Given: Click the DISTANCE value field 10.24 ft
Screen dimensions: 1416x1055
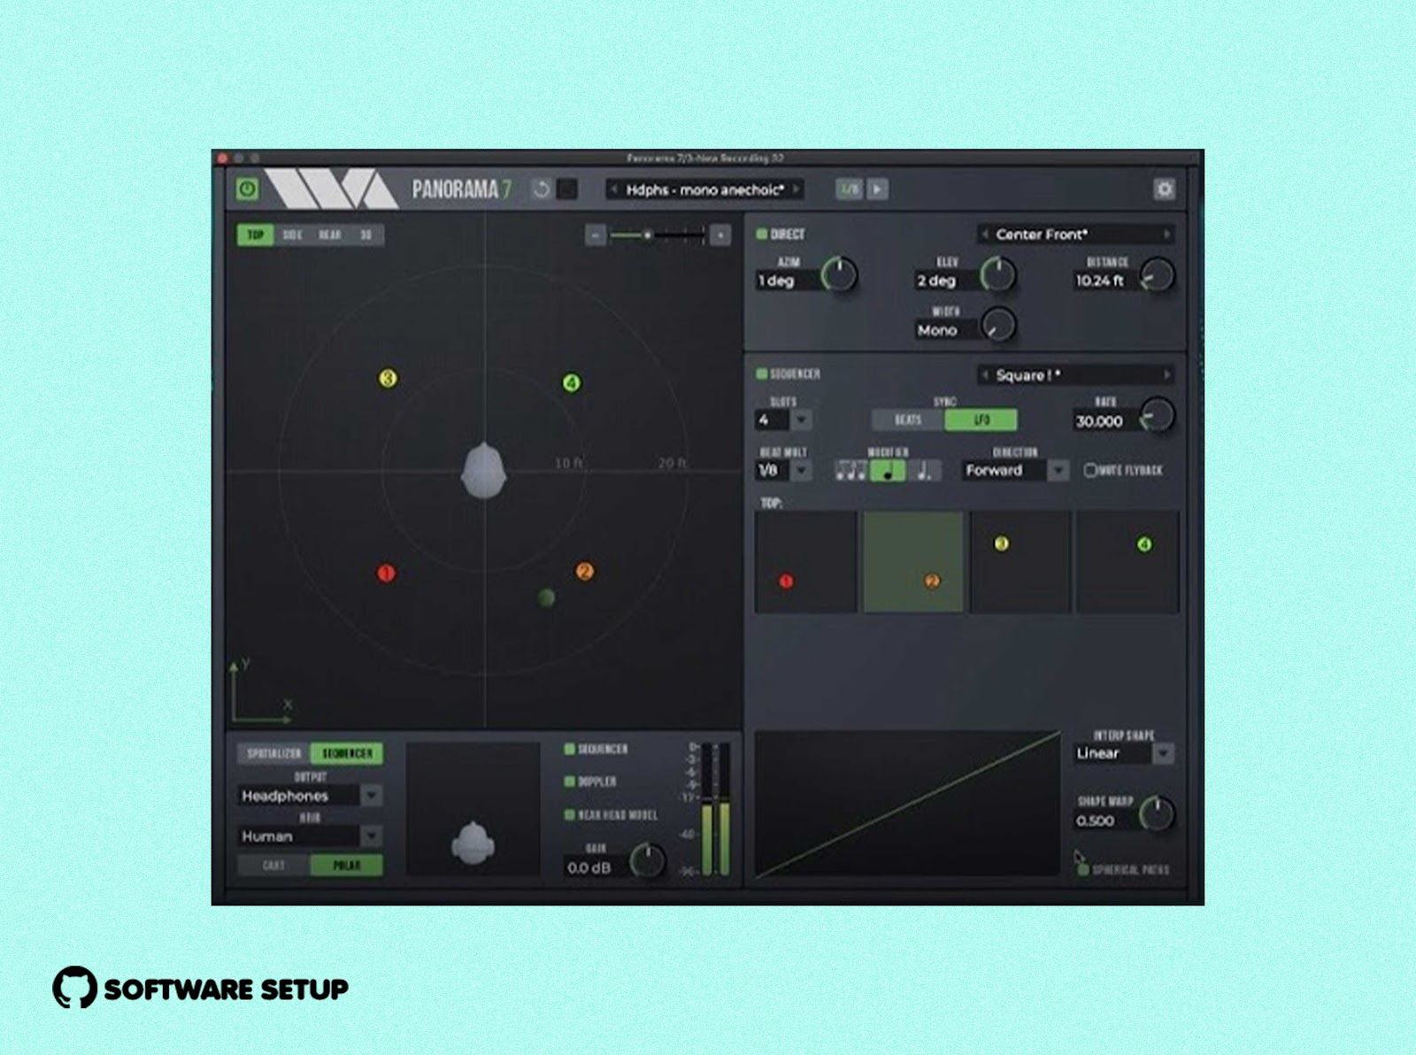Looking at the screenshot, I should (1105, 281).
